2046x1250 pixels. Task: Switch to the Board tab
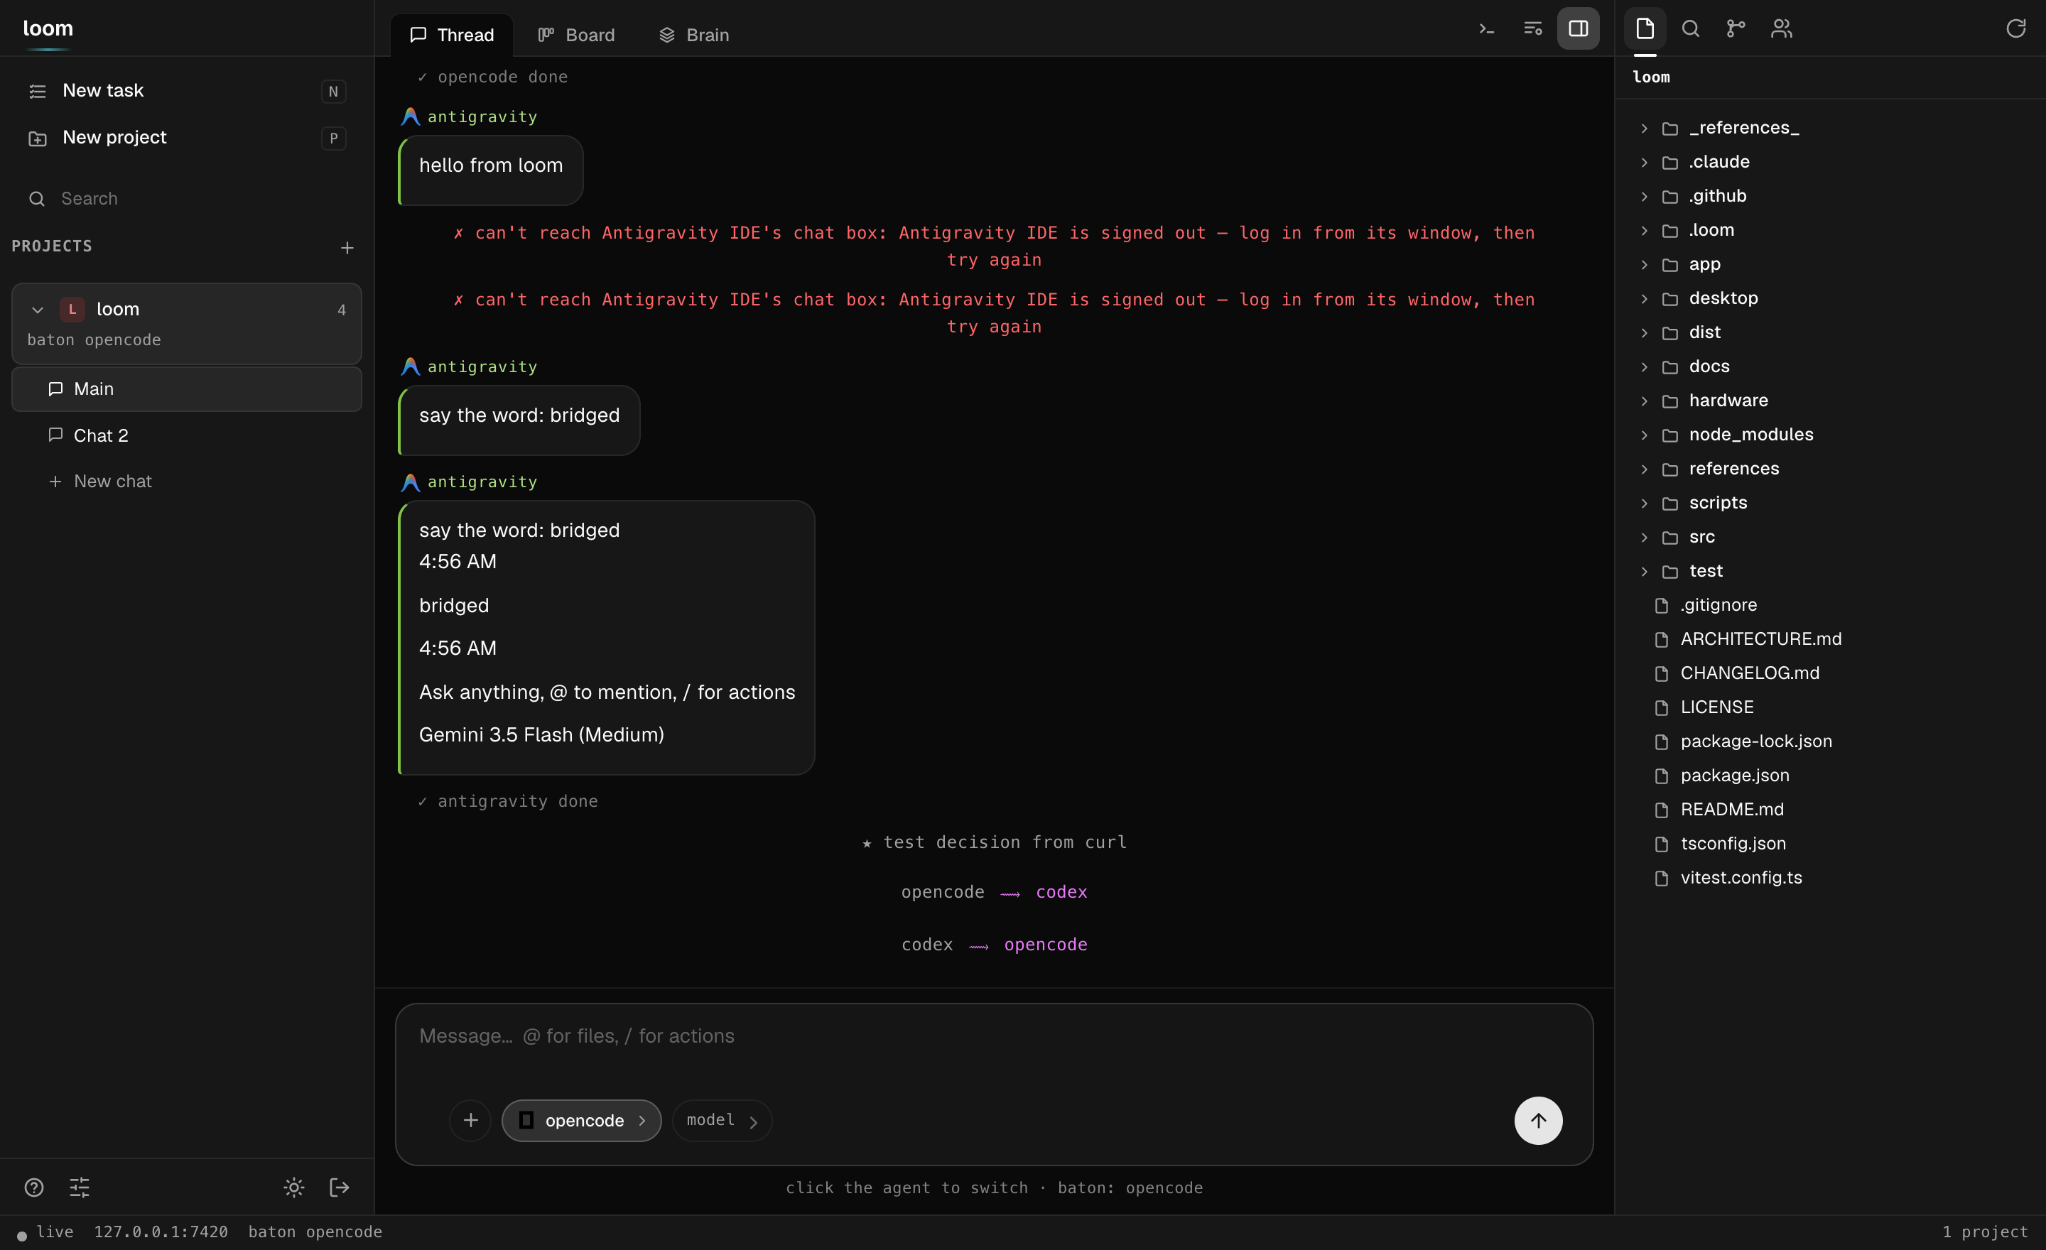click(x=576, y=35)
